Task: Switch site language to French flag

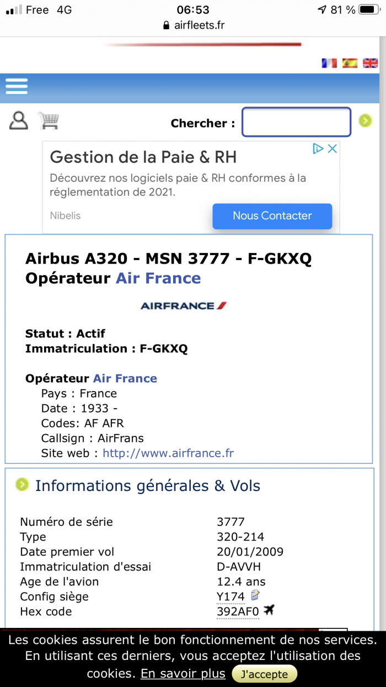Action: coord(329,63)
